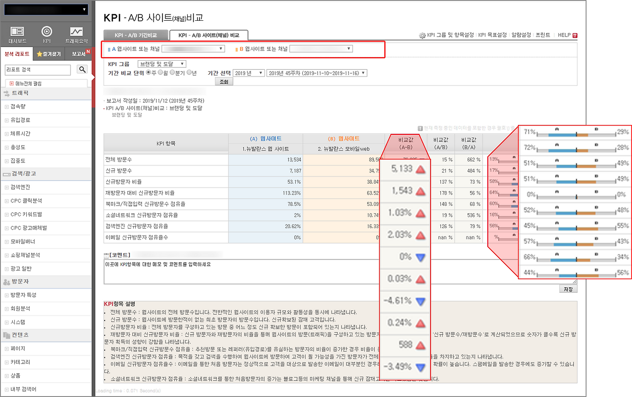The width and height of the screenshot is (632, 397).
Task: Click the 조회 search button
Action: coord(225,81)
